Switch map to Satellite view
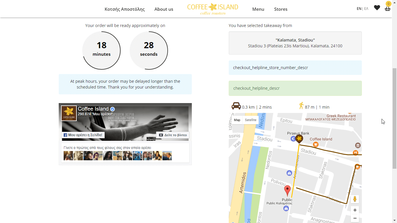The height and width of the screenshot is (223, 397). 251,120
